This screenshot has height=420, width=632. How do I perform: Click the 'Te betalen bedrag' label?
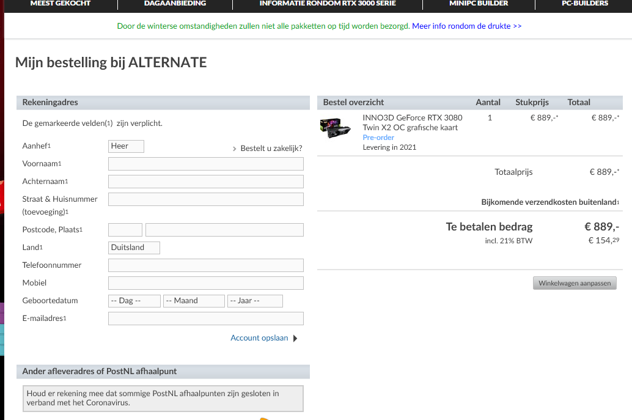tap(489, 227)
